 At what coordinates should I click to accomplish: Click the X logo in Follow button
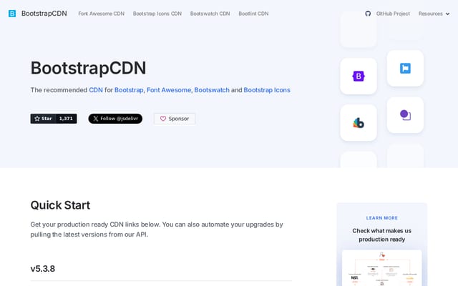[95, 119]
